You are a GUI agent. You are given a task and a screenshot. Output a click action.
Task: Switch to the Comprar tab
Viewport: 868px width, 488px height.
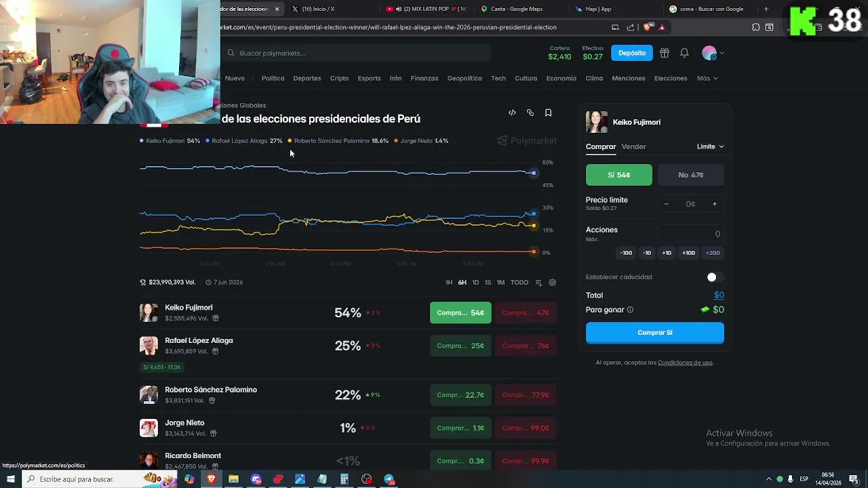pyautogui.click(x=601, y=146)
